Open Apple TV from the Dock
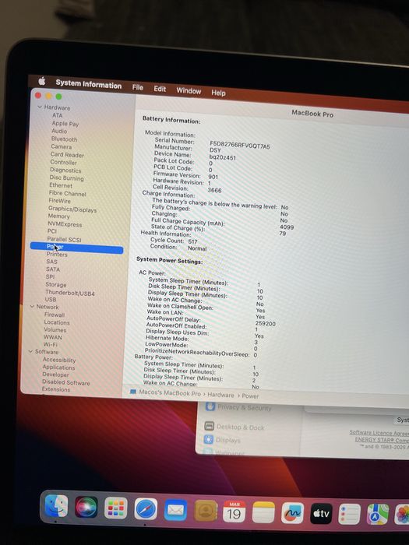Image resolution: width=409 pixels, height=545 pixels. pyautogui.click(x=321, y=513)
